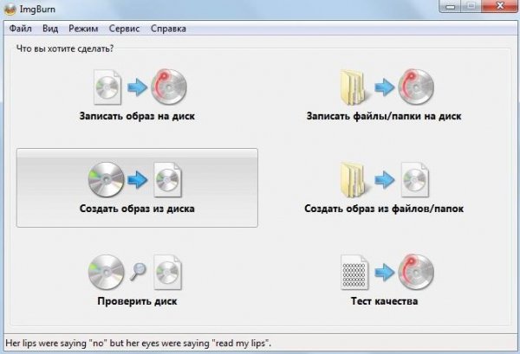Click the 'Проверить диск' label
The image size is (520, 354).
137,301
